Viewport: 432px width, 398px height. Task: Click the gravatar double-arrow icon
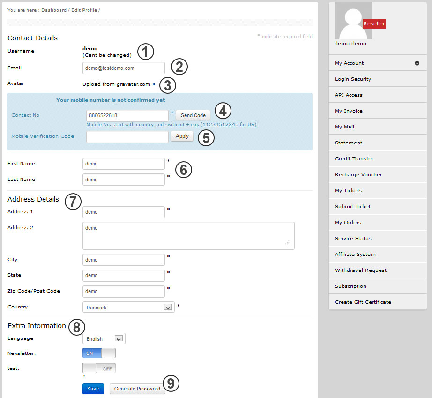(x=154, y=84)
